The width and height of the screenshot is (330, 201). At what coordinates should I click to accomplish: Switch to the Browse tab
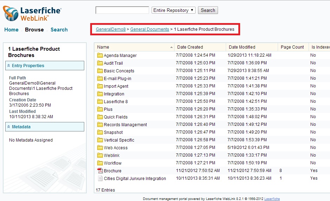click(x=34, y=30)
